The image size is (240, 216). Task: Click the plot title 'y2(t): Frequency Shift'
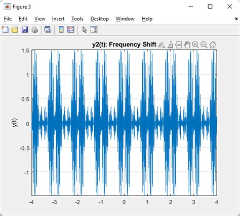point(124,45)
